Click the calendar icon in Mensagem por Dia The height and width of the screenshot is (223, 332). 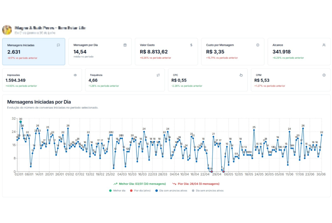125,45
